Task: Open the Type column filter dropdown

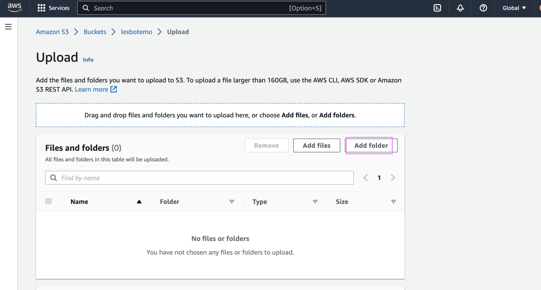Action: pos(315,201)
